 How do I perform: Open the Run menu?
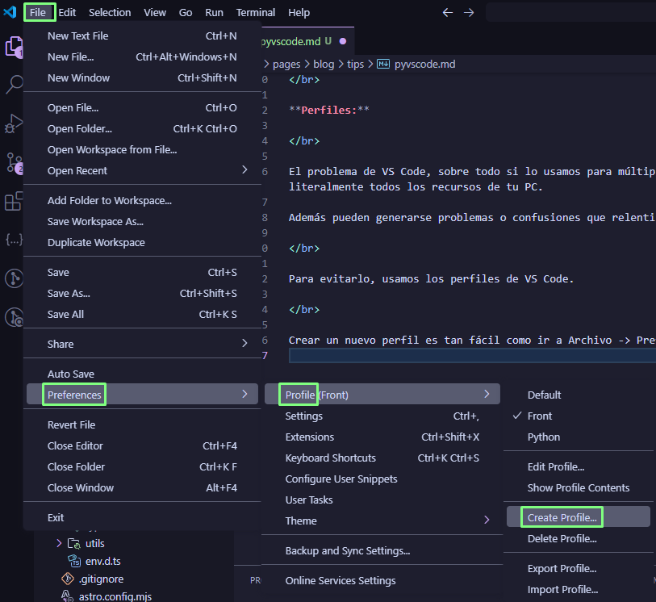click(214, 13)
